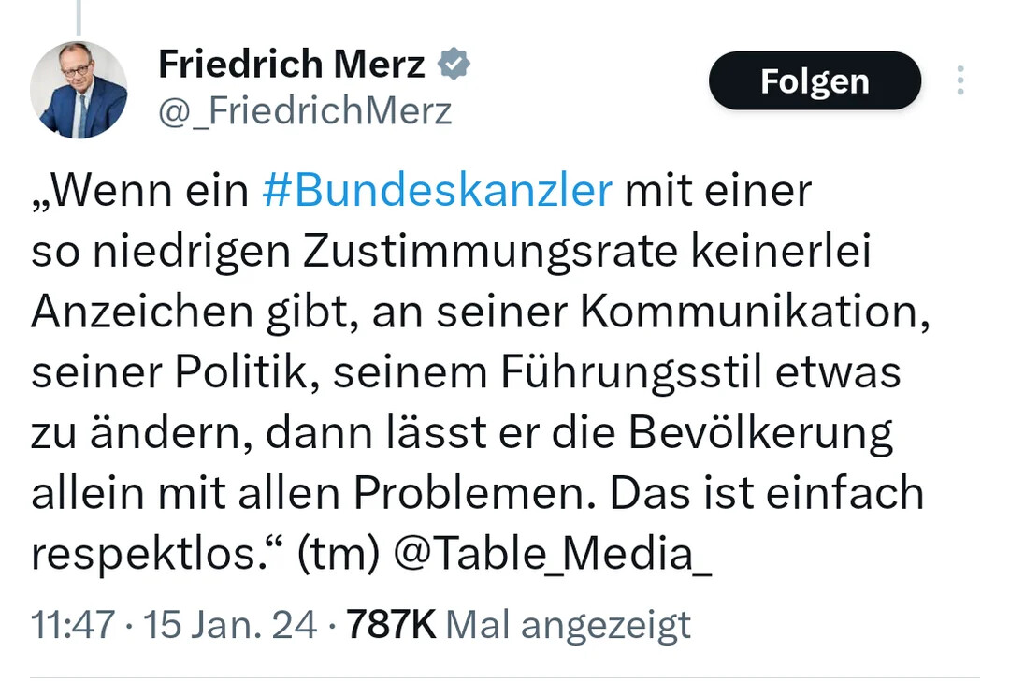This screenshot has width=1010, height=682.
Task: Open Friedrich Merz's profile picture
Action: 79,90
